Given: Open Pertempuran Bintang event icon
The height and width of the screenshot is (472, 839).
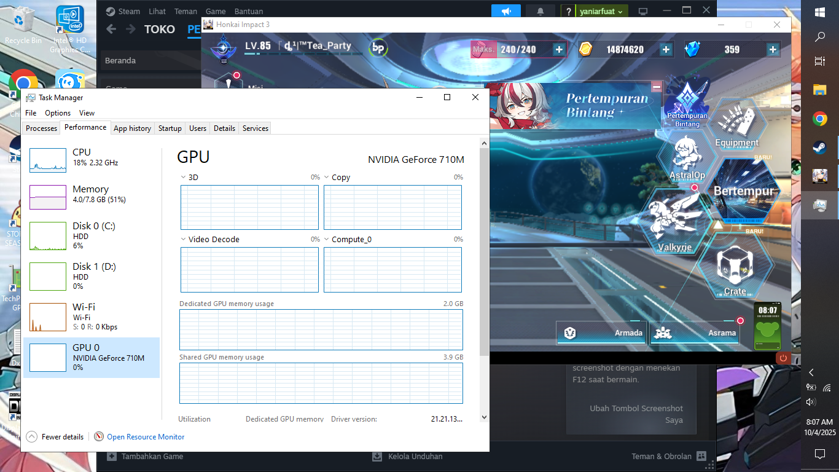Looking at the screenshot, I should [687, 103].
